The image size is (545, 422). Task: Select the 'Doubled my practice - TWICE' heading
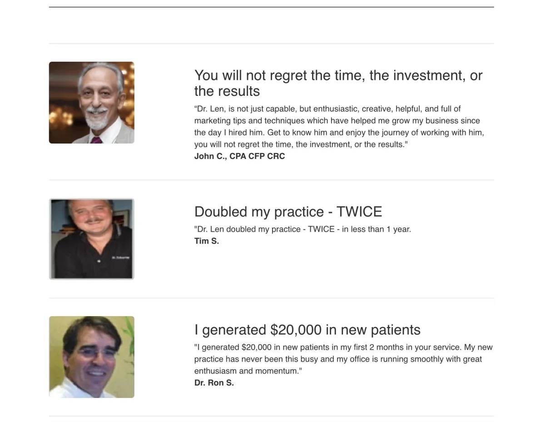point(288,212)
